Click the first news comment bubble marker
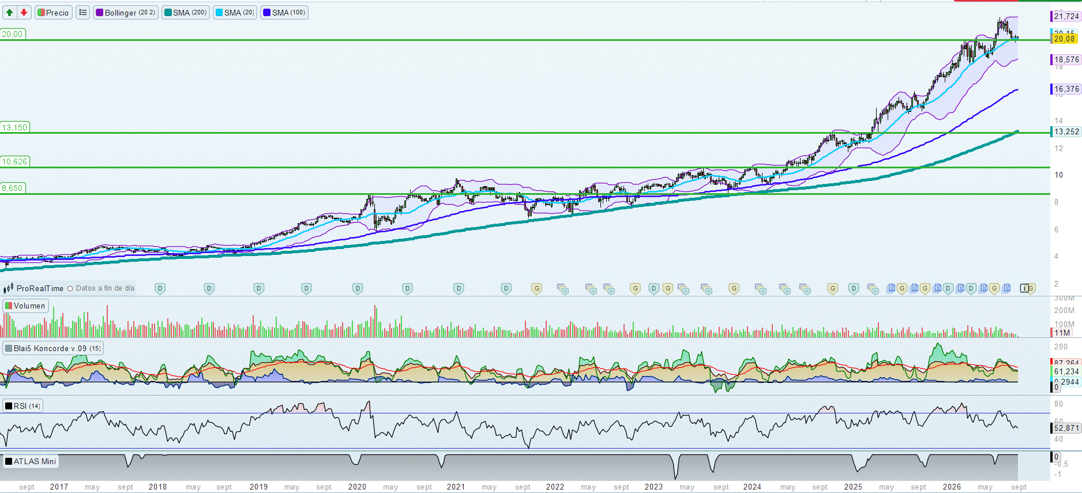 563,289
